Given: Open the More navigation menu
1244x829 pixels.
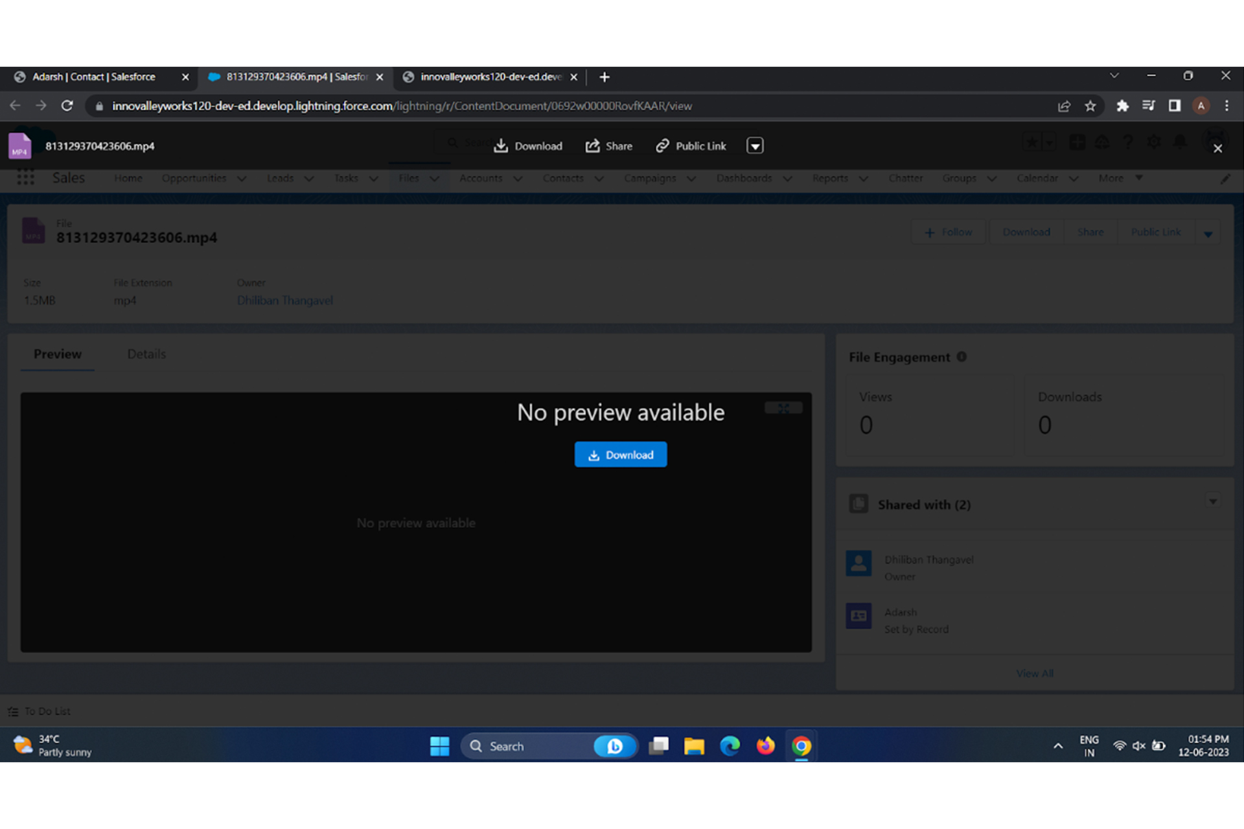Looking at the screenshot, I should [1120, 178].
